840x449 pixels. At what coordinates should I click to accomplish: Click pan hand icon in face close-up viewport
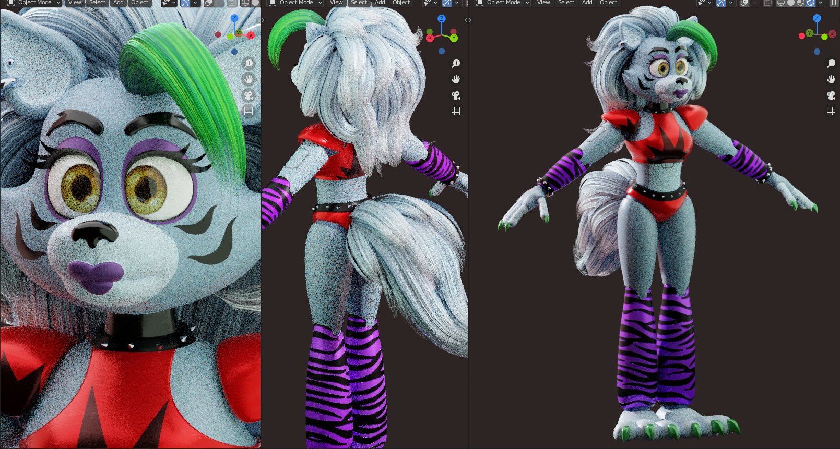click(249, 79)
